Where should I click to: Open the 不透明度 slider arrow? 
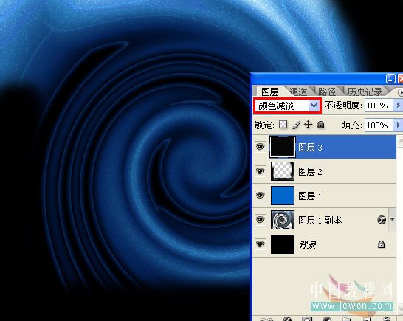(398, 106)
